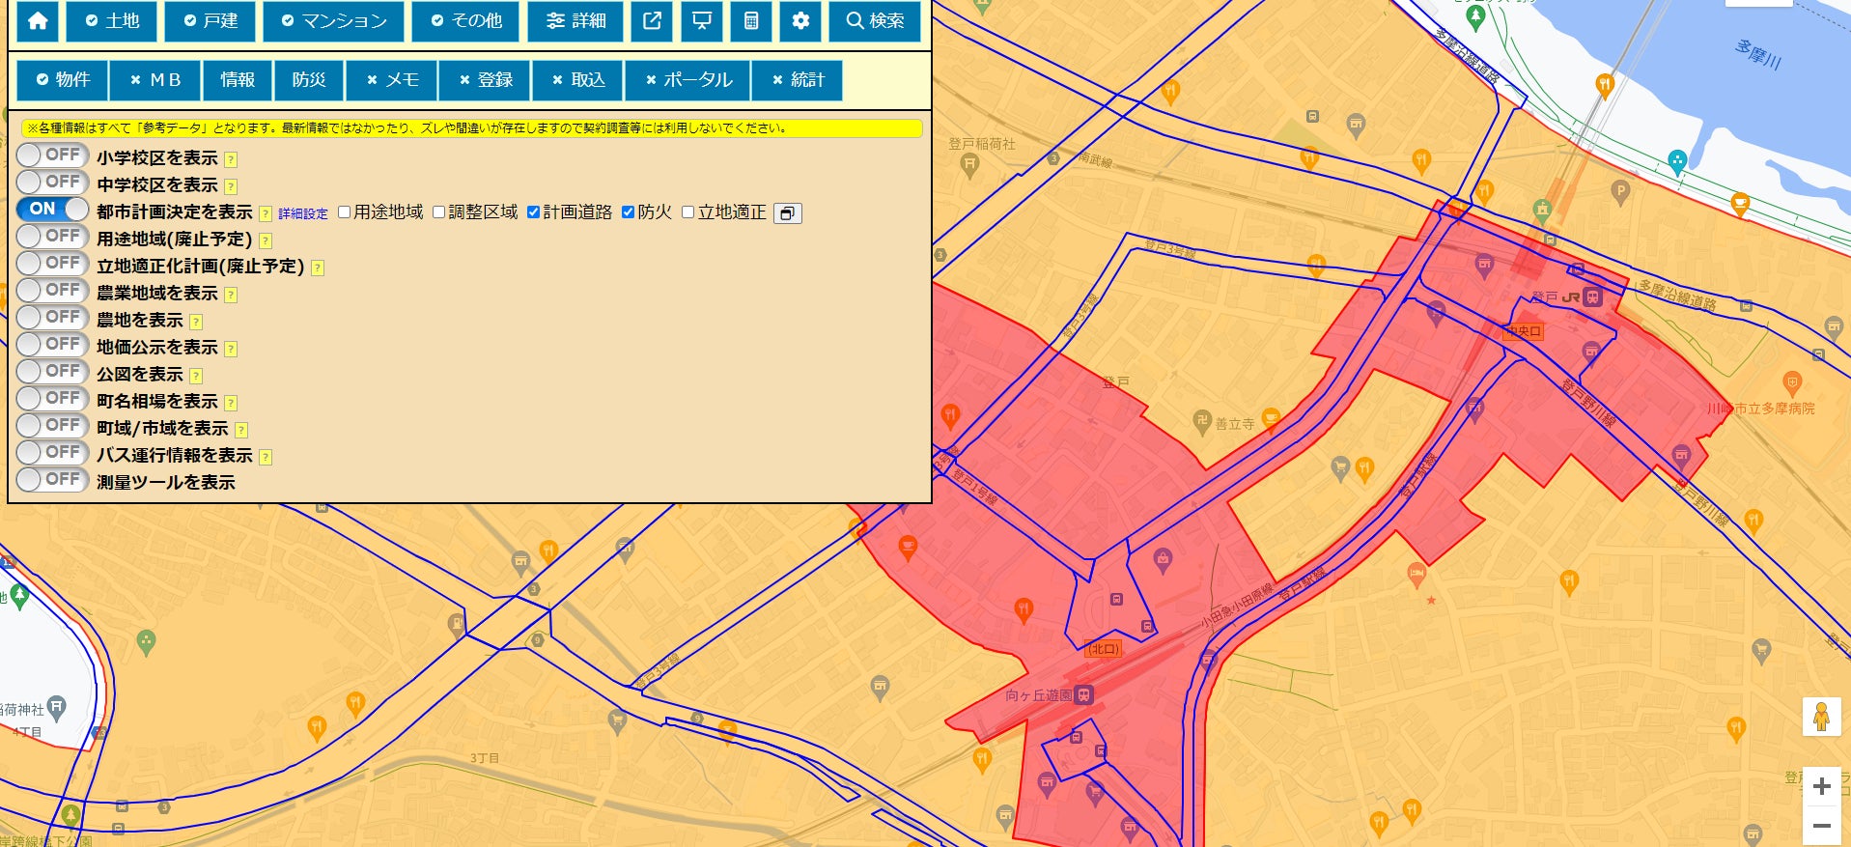Zoom out the map with minus button
This screenshot has width=1851, height=847.
click(x=1821, y=826)
